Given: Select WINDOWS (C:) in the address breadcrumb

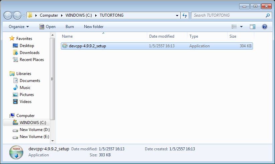Looking at the screenshot, I should [79, 15].
